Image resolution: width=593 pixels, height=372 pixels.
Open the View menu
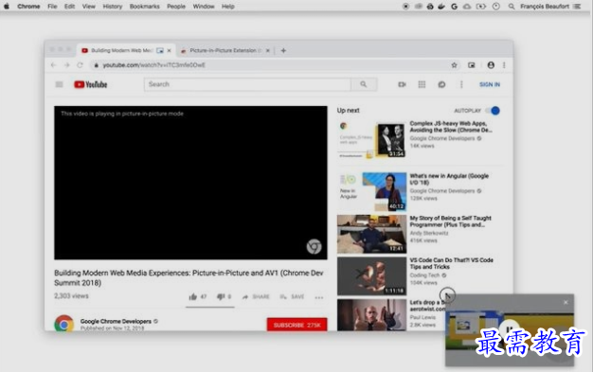click(89, 7)
